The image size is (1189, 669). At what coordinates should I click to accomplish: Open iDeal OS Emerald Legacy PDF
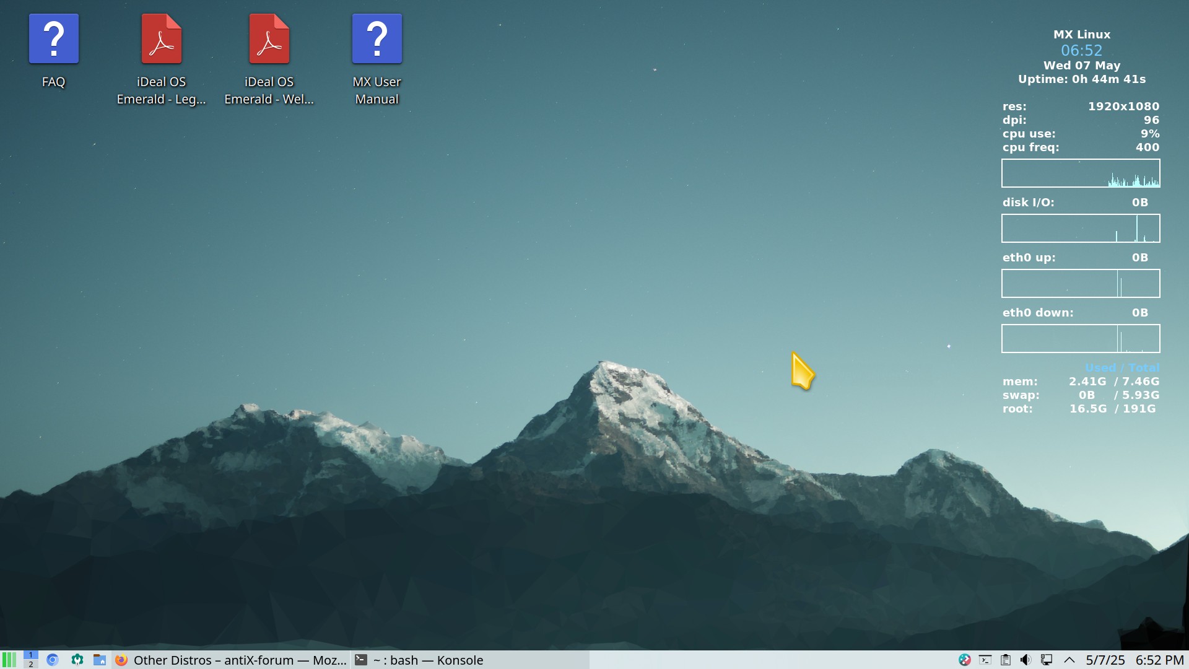[161, 40]
